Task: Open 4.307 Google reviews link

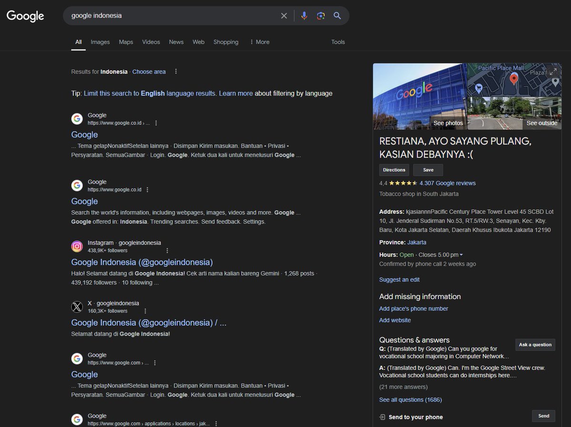Action: click(447, 183)
